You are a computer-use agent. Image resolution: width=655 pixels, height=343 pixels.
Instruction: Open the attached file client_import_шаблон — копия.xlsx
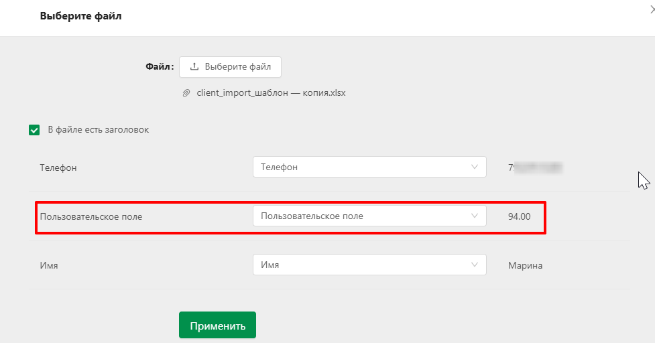[x=271, y=92]
